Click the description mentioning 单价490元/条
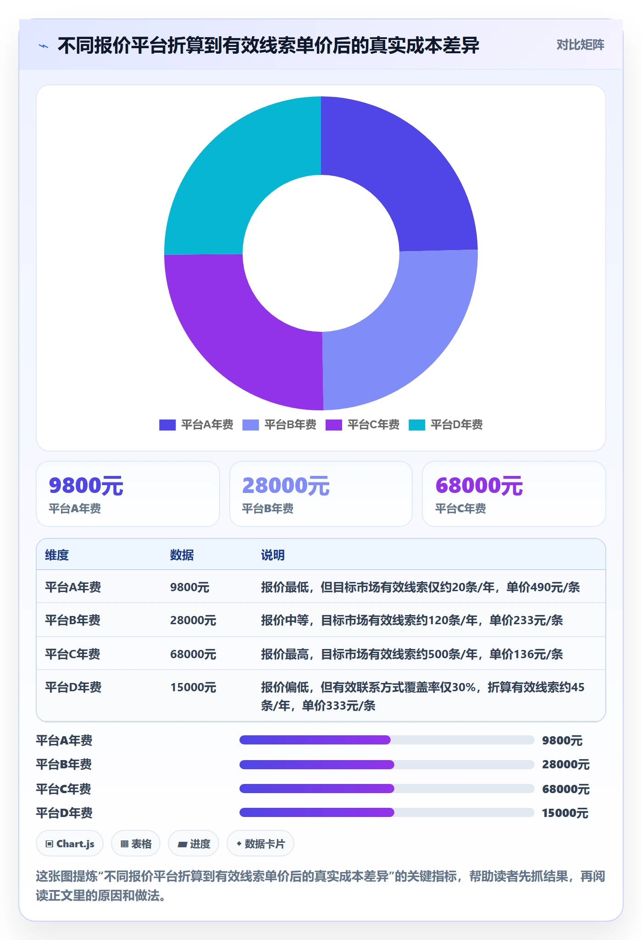This screenshot has height=940, width=642. [x=421, y=587]
